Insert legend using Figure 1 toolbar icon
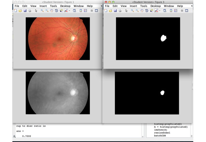This screenshot has height=142, width=206. (x=85, y=11)
